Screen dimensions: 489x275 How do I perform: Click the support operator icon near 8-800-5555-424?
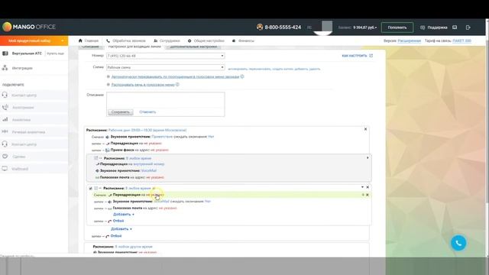tap(260, 27)
